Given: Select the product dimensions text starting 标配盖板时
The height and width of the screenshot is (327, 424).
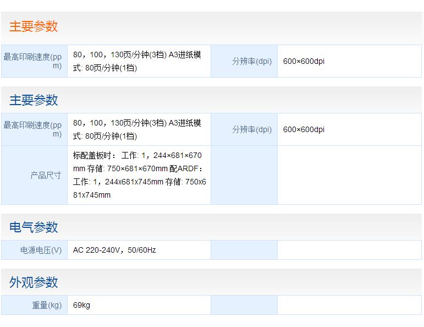Looking at the screenshot, I should [139, 175].
